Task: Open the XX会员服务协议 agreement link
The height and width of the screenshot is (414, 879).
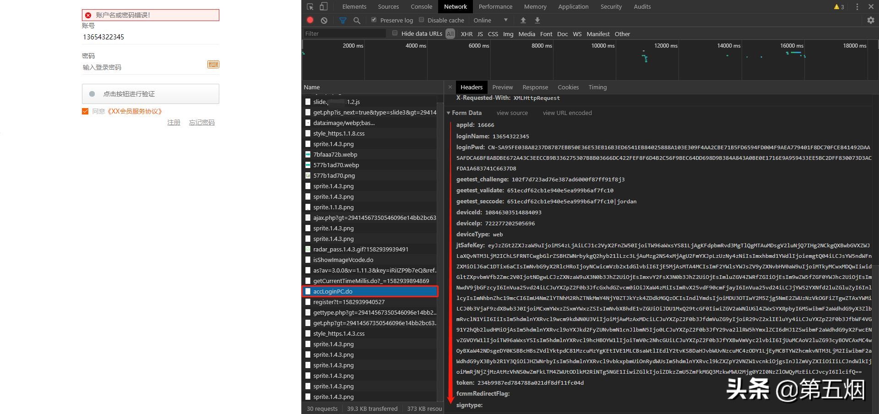Action: click(134, 111)
